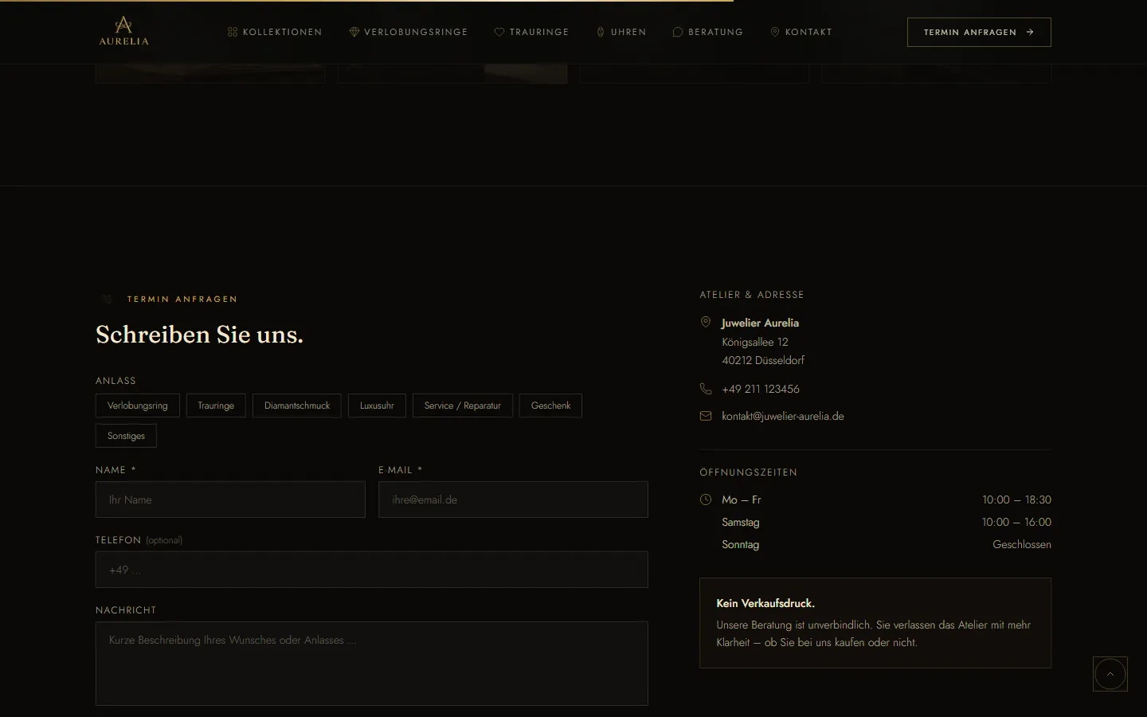
Task: Select the Trauringe occasion chip
Action: click(216, 406)
